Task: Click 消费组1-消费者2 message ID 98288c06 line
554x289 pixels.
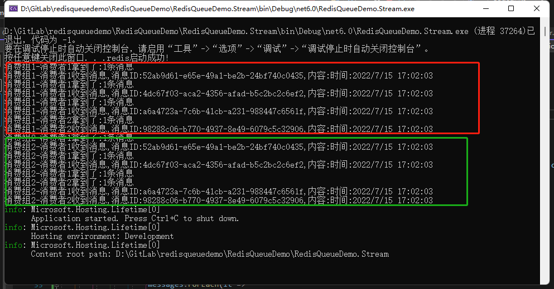Action: 219,129
